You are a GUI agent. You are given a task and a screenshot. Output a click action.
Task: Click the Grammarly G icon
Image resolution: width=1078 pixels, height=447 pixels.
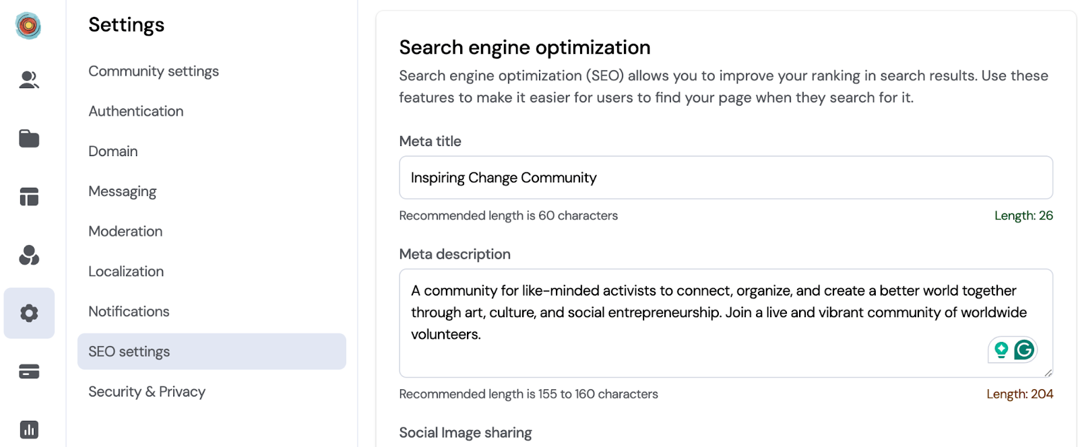click(x=1024, y=350)
